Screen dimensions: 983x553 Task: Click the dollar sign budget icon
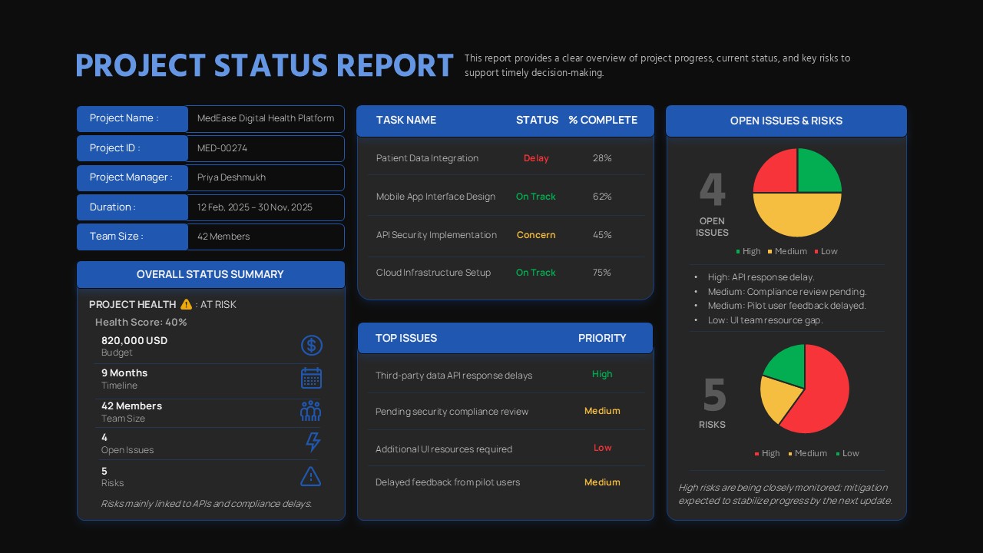311,346
